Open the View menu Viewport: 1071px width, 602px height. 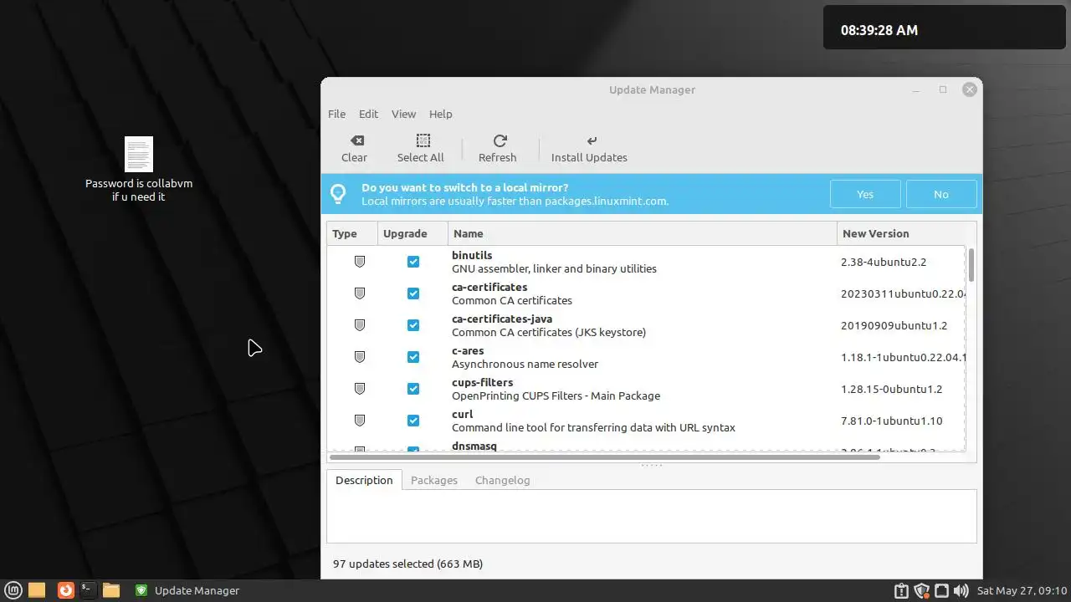[403, 114]
